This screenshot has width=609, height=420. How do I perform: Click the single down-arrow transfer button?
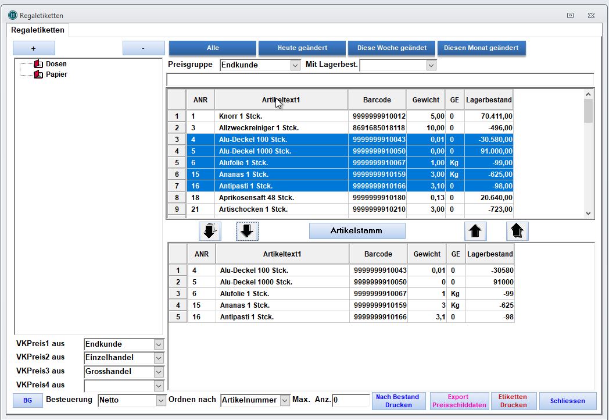pos(247,231)
